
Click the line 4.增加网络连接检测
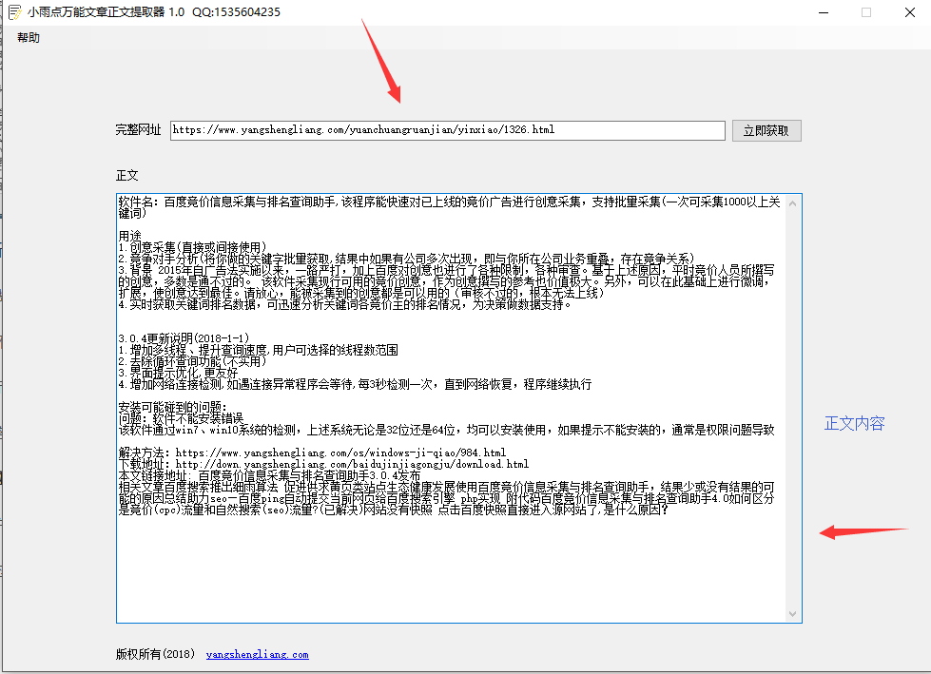tap(355, 384)
